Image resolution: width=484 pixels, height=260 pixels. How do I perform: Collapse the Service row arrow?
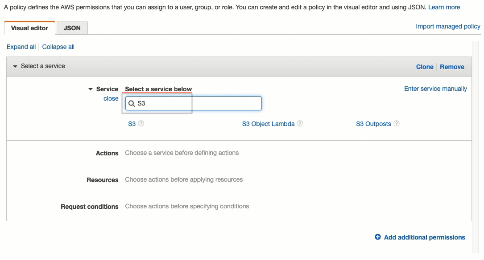91,89
